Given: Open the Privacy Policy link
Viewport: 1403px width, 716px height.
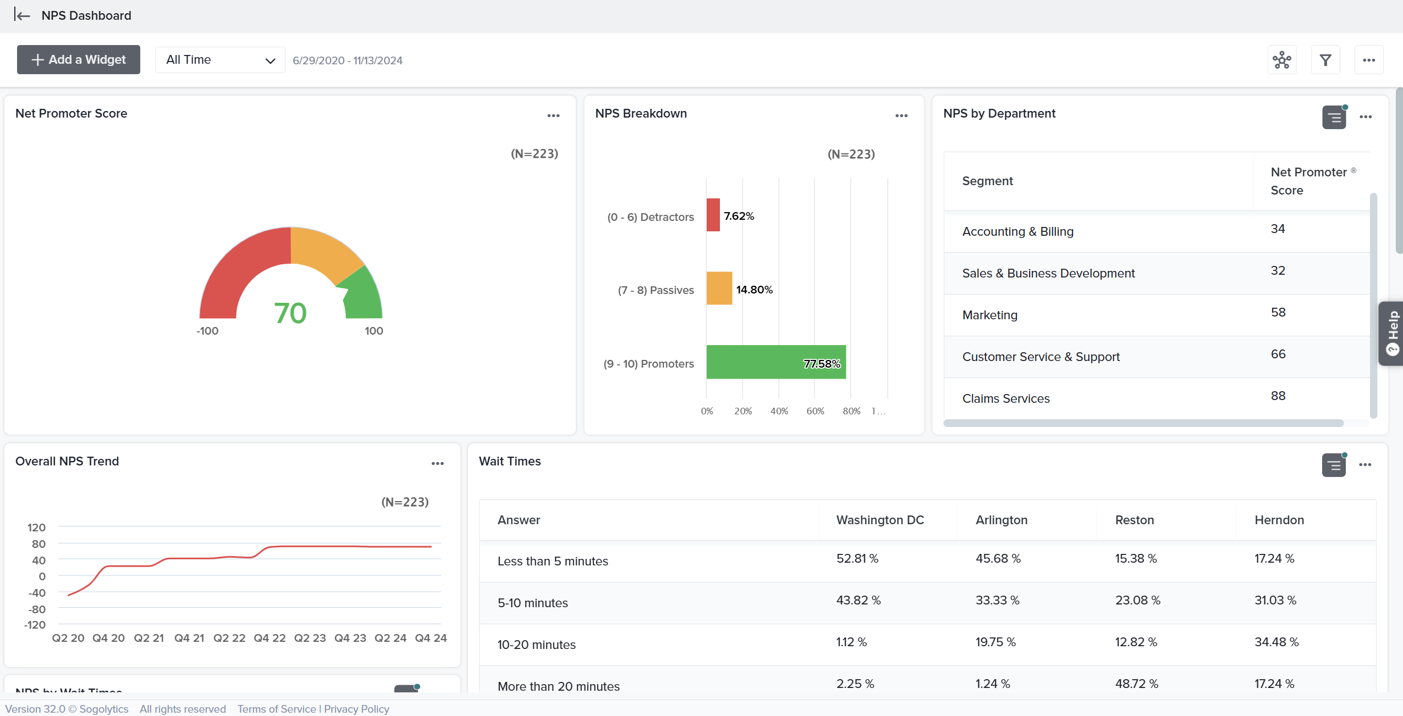Looking at the screenshot, I should (355, 709).
